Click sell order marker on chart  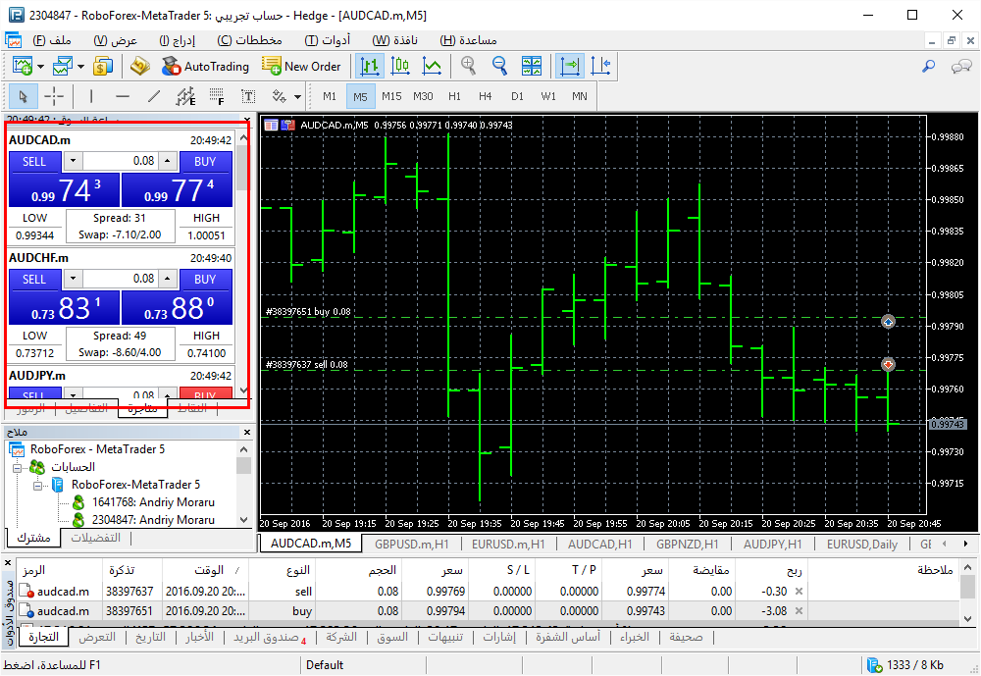click(888, 364)
